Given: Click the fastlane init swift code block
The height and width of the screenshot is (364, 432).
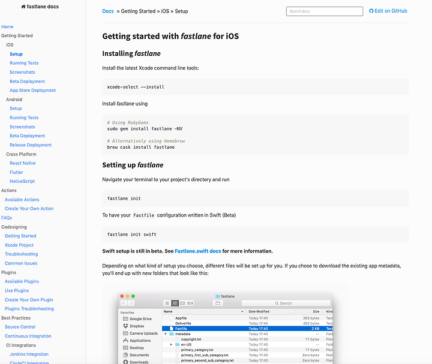Looking at the screenshot, I should coord(256,234).
